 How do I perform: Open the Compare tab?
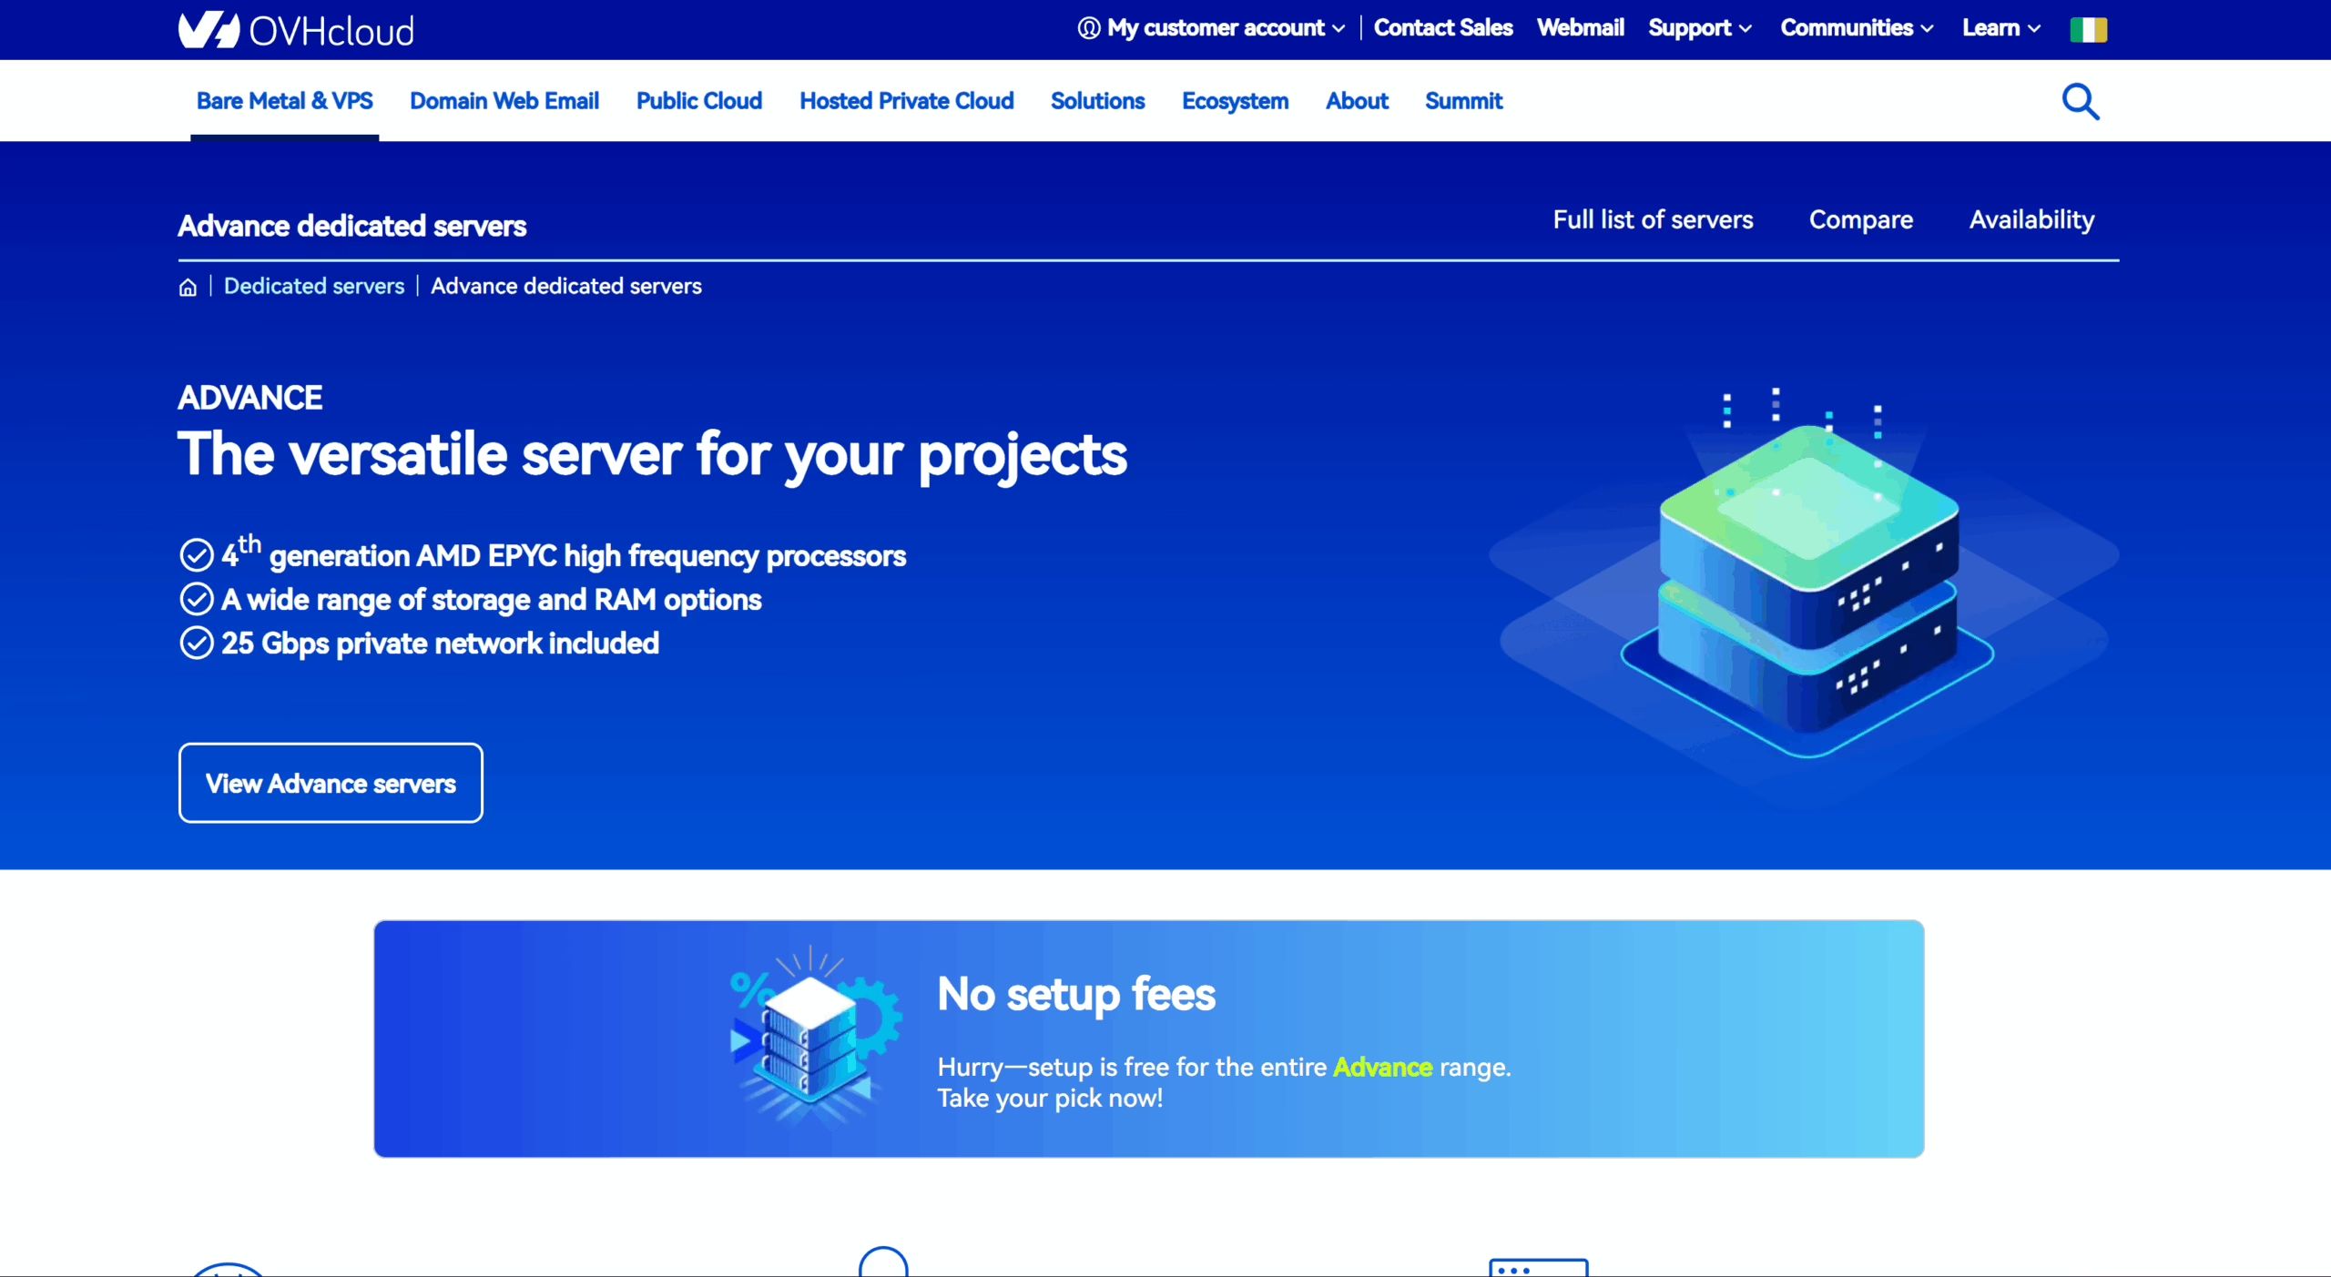coord(1861,219)
